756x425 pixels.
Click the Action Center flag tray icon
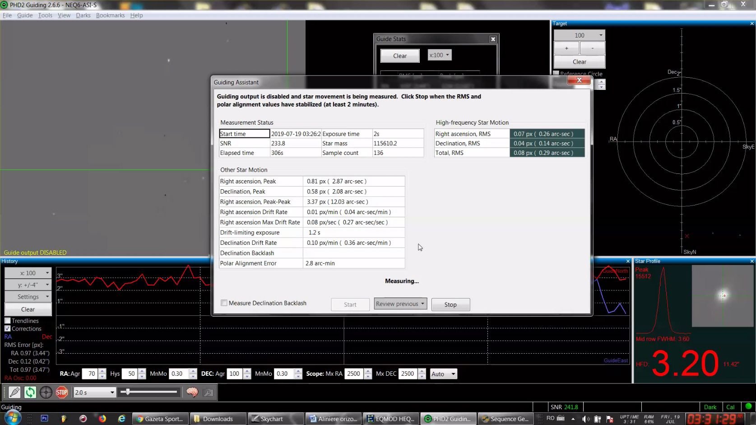(x=610, y=419)
